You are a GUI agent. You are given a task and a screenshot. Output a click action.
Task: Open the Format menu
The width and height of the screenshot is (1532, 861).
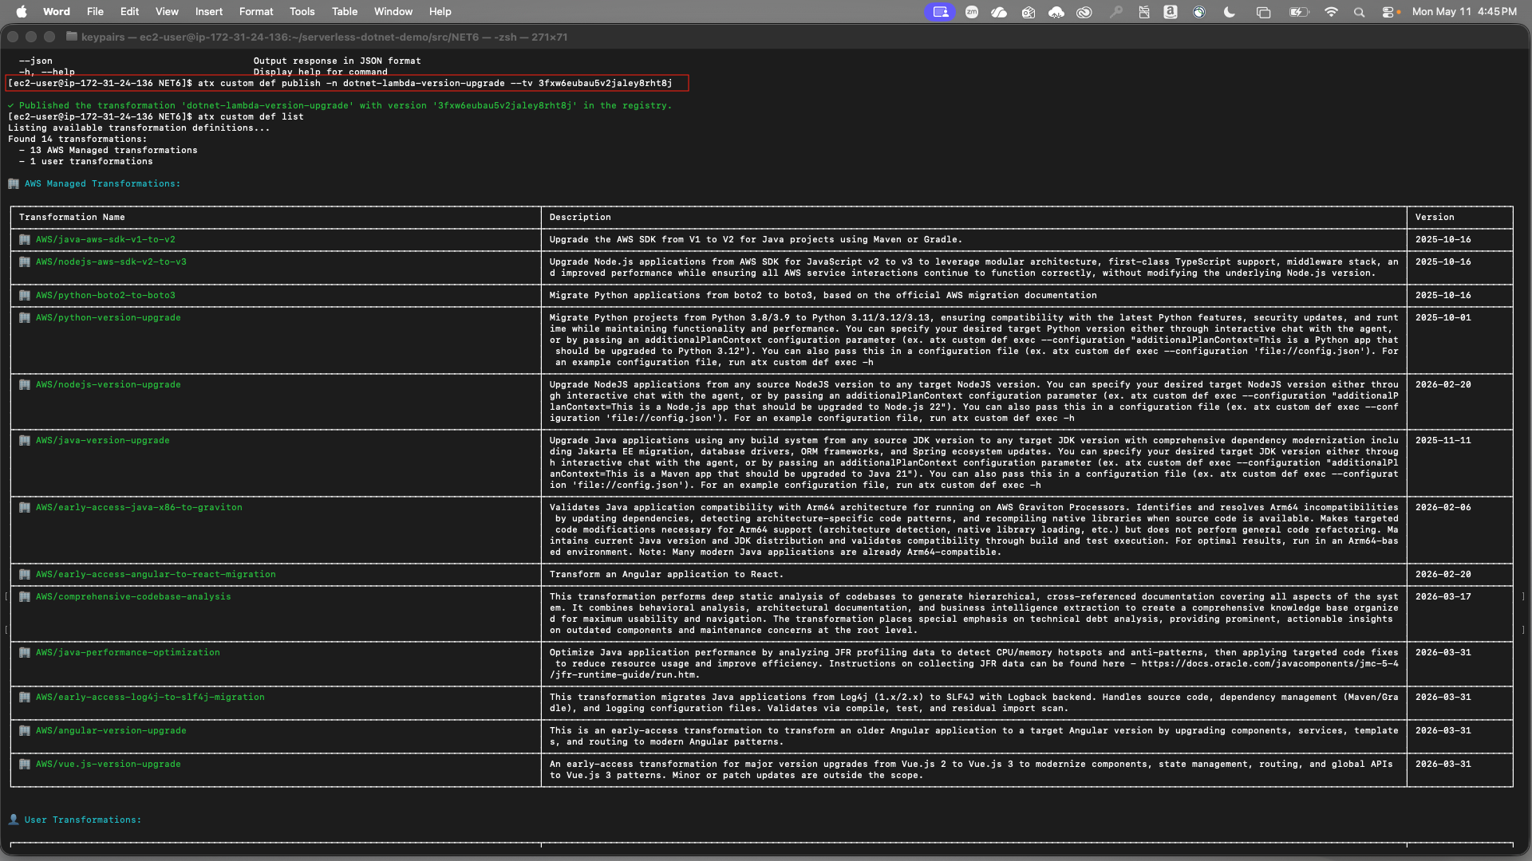(x=256, y=11)
